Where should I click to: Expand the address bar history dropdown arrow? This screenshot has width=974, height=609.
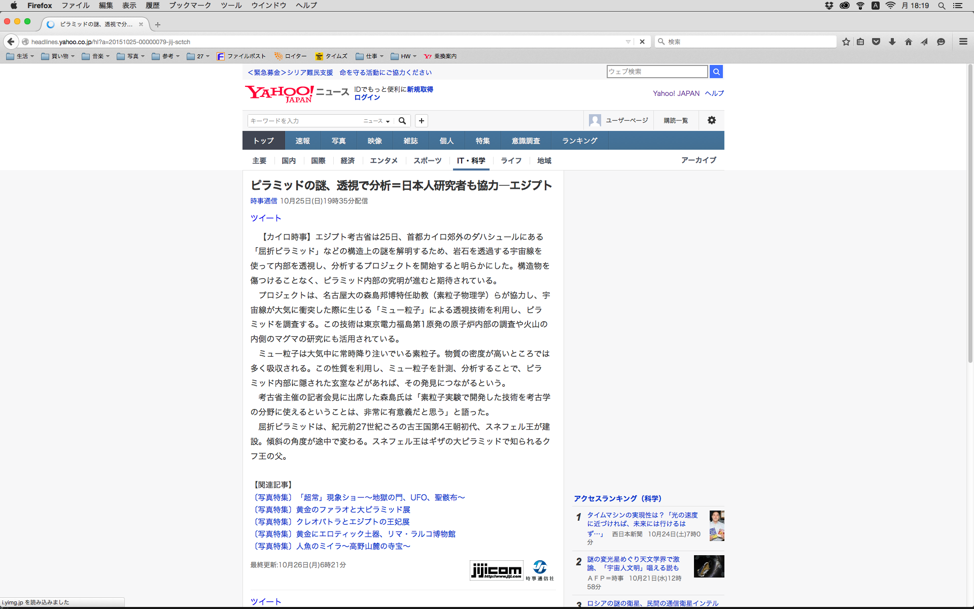tap(628, 42)
